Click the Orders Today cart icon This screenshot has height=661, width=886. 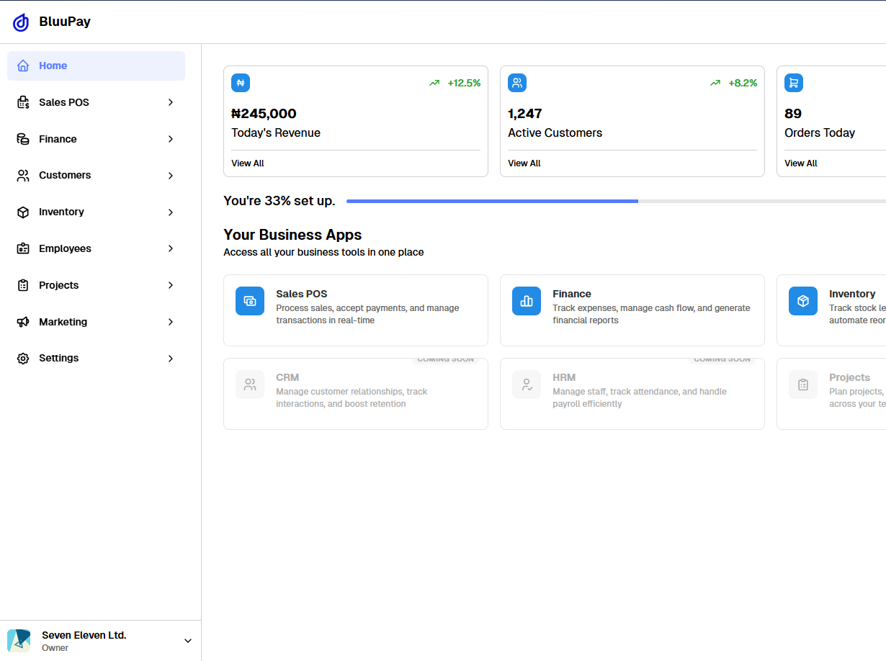(x=794, y=83)
